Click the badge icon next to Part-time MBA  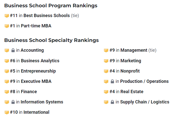point(7,26)
